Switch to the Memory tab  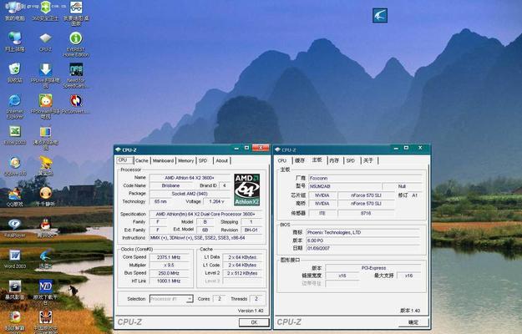[x=185, y=160]
